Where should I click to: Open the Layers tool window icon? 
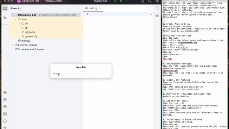click(5, 100)
